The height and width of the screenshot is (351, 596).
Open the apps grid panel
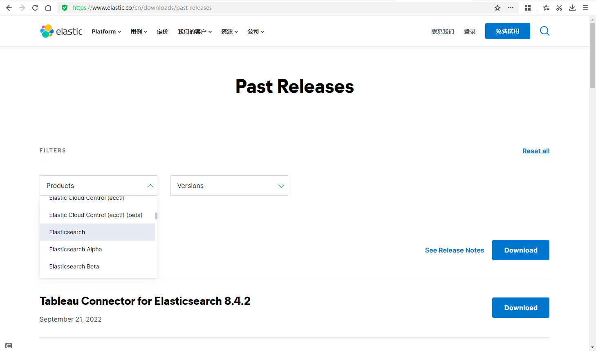527,7
